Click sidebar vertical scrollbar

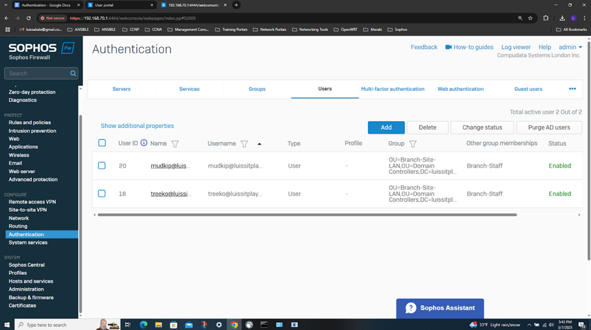[x=80, y=213]
